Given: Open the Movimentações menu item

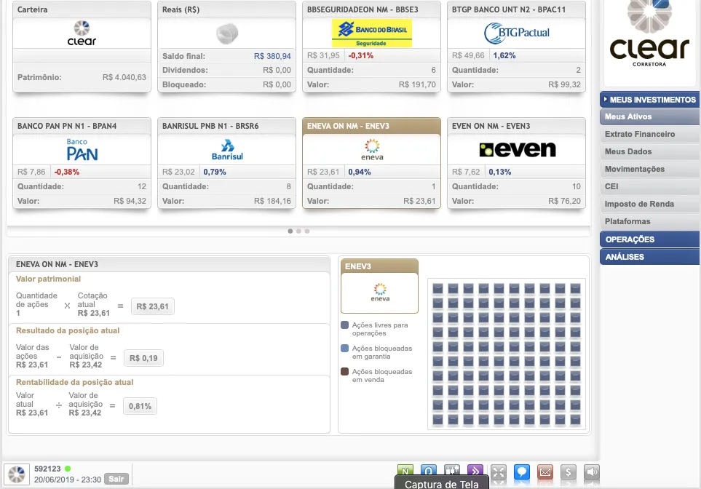Looking at the screenshot, I should [x=635, y=170].
